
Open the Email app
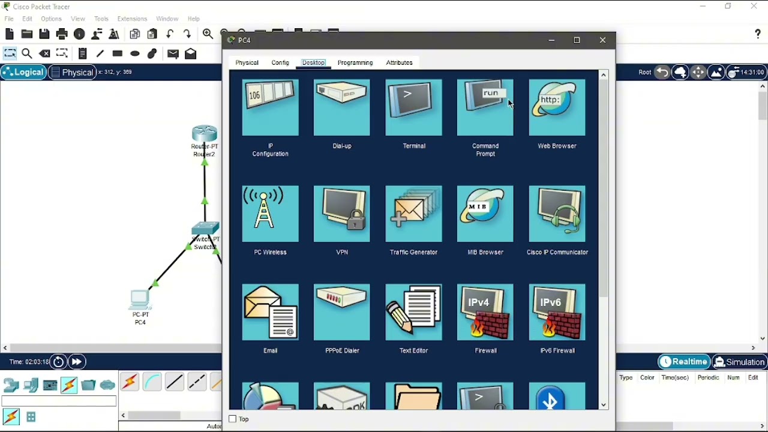[270, 313]
